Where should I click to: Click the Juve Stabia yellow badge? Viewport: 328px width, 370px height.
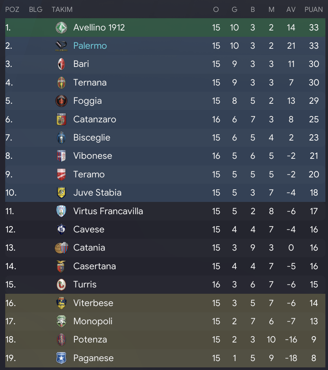(x=61, y=193)
